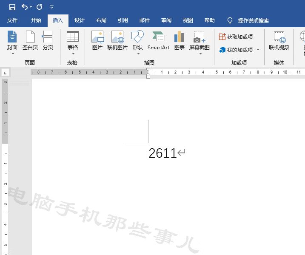Viewport: 305px width, 255px height.
Task: Insert a blank page with 空白页
Action: [30, 40]
